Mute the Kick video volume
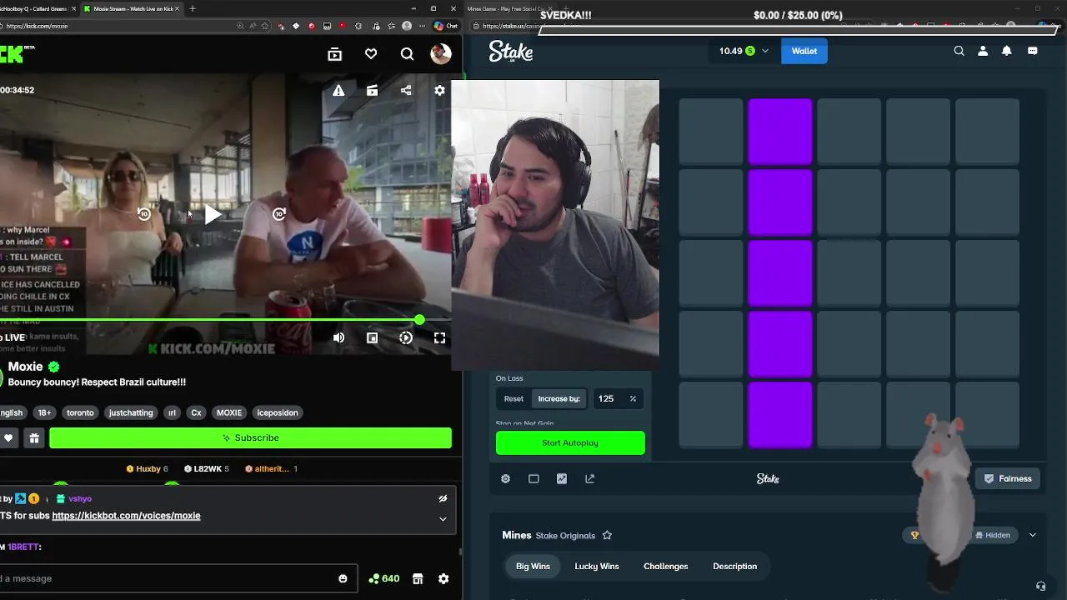Screen dimensions: 1067x600 click(338, 337)
